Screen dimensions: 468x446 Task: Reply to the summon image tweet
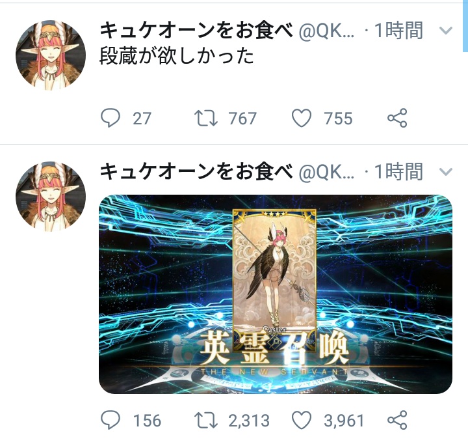pyautogui.click(x=110, y=420)
